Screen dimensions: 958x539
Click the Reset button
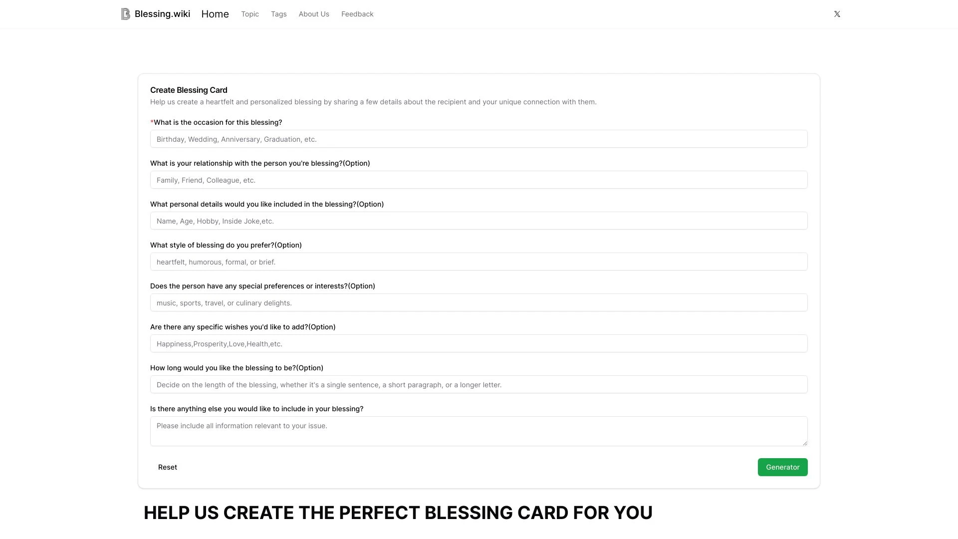[x=167, y=467]
